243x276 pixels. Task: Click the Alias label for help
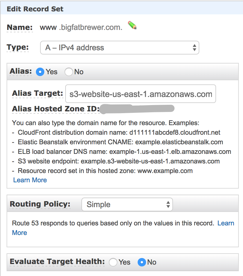click(x=21, y=71)
